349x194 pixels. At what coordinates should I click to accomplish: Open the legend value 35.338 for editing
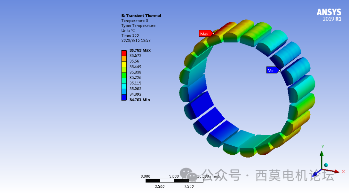tap(135, 72)
